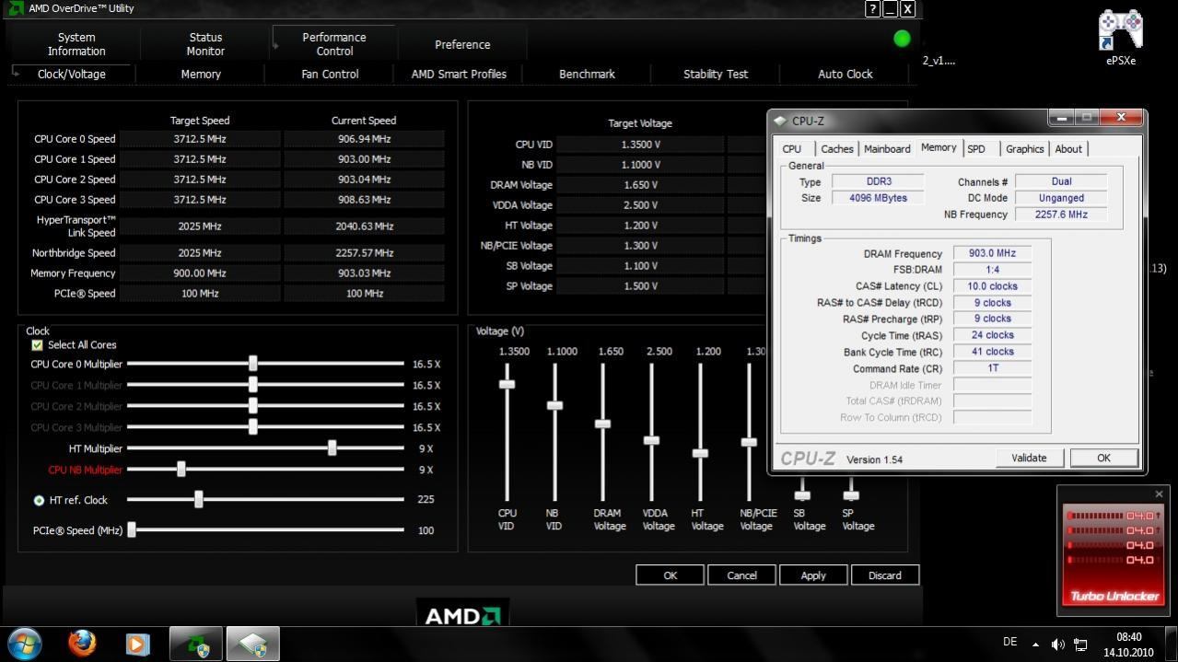Open the Stability Test sub-tab
Image resolution: width=1178 pixels, height=662 pixels.
pyautogui.click(x=716, y=74)
